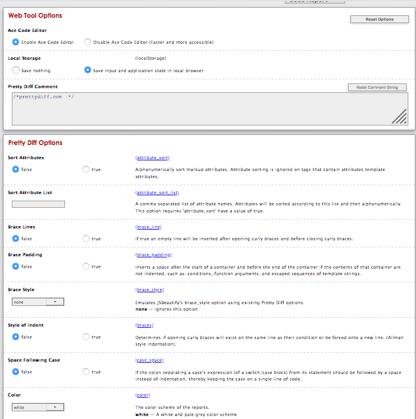The width and height of the screenshot is (416, 419).
Task: Set Sort Attributes to false
Action: click(15, 169)
